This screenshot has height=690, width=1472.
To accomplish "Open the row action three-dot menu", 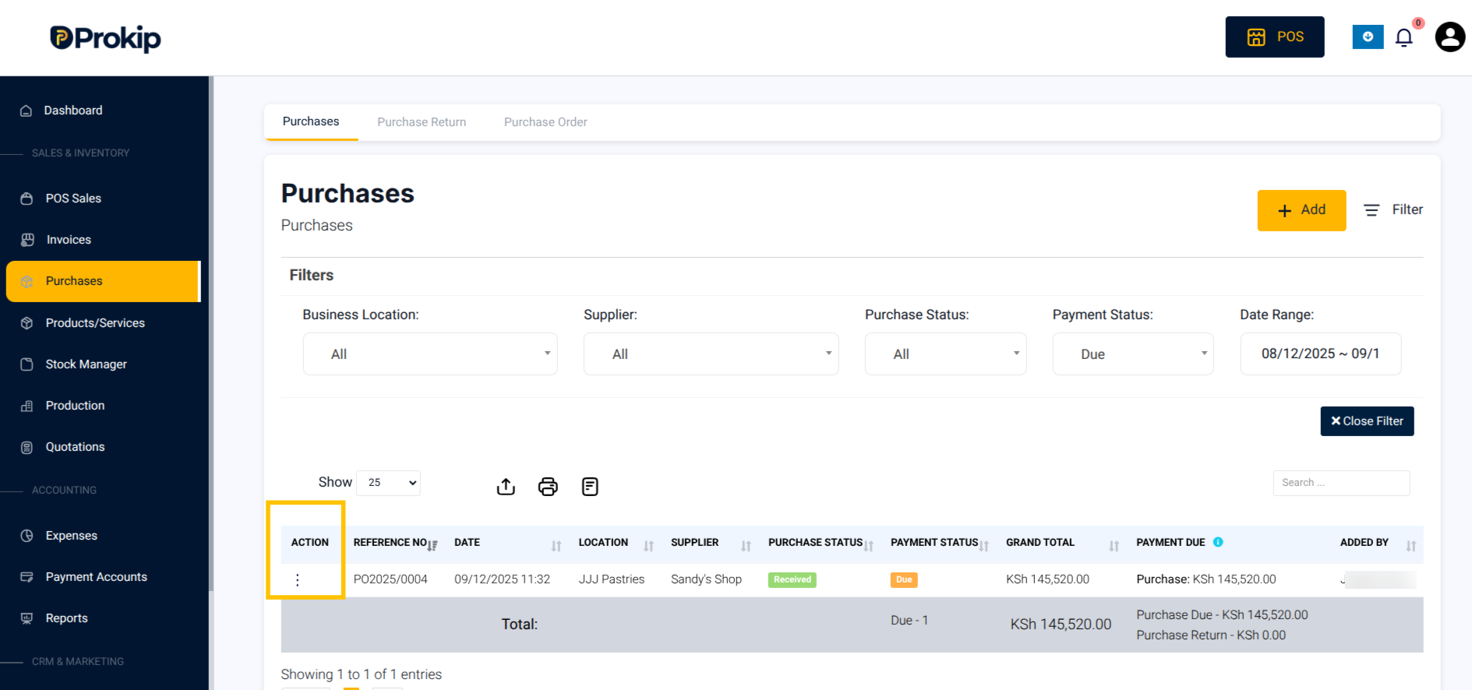I will pyautogui.click(x=298, y=579).
